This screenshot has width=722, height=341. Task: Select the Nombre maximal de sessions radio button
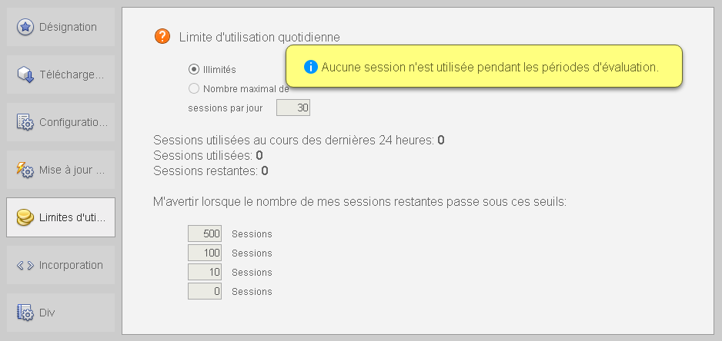(x=194, y=88)
